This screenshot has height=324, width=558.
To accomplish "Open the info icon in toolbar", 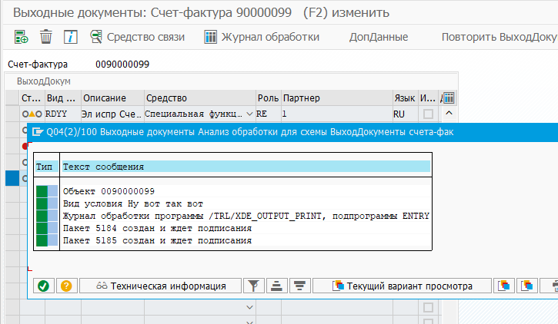I will click(x=70, y=37).
